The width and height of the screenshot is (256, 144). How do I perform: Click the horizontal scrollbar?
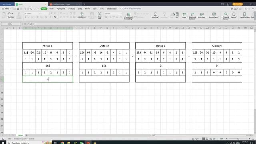tap(200, 135)
